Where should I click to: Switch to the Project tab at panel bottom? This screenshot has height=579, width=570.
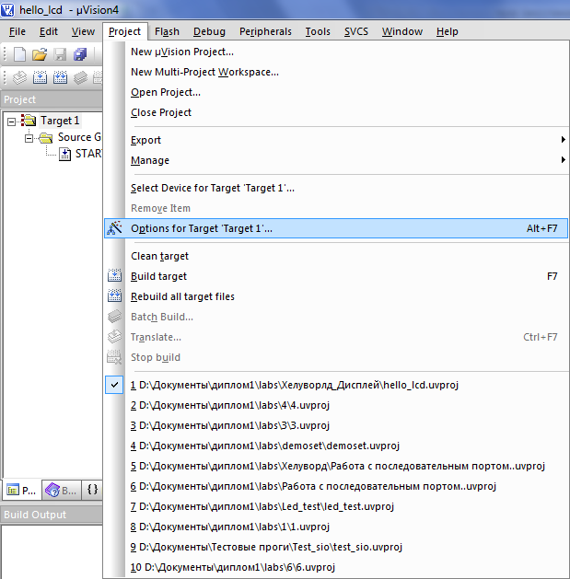pos(22,490)
